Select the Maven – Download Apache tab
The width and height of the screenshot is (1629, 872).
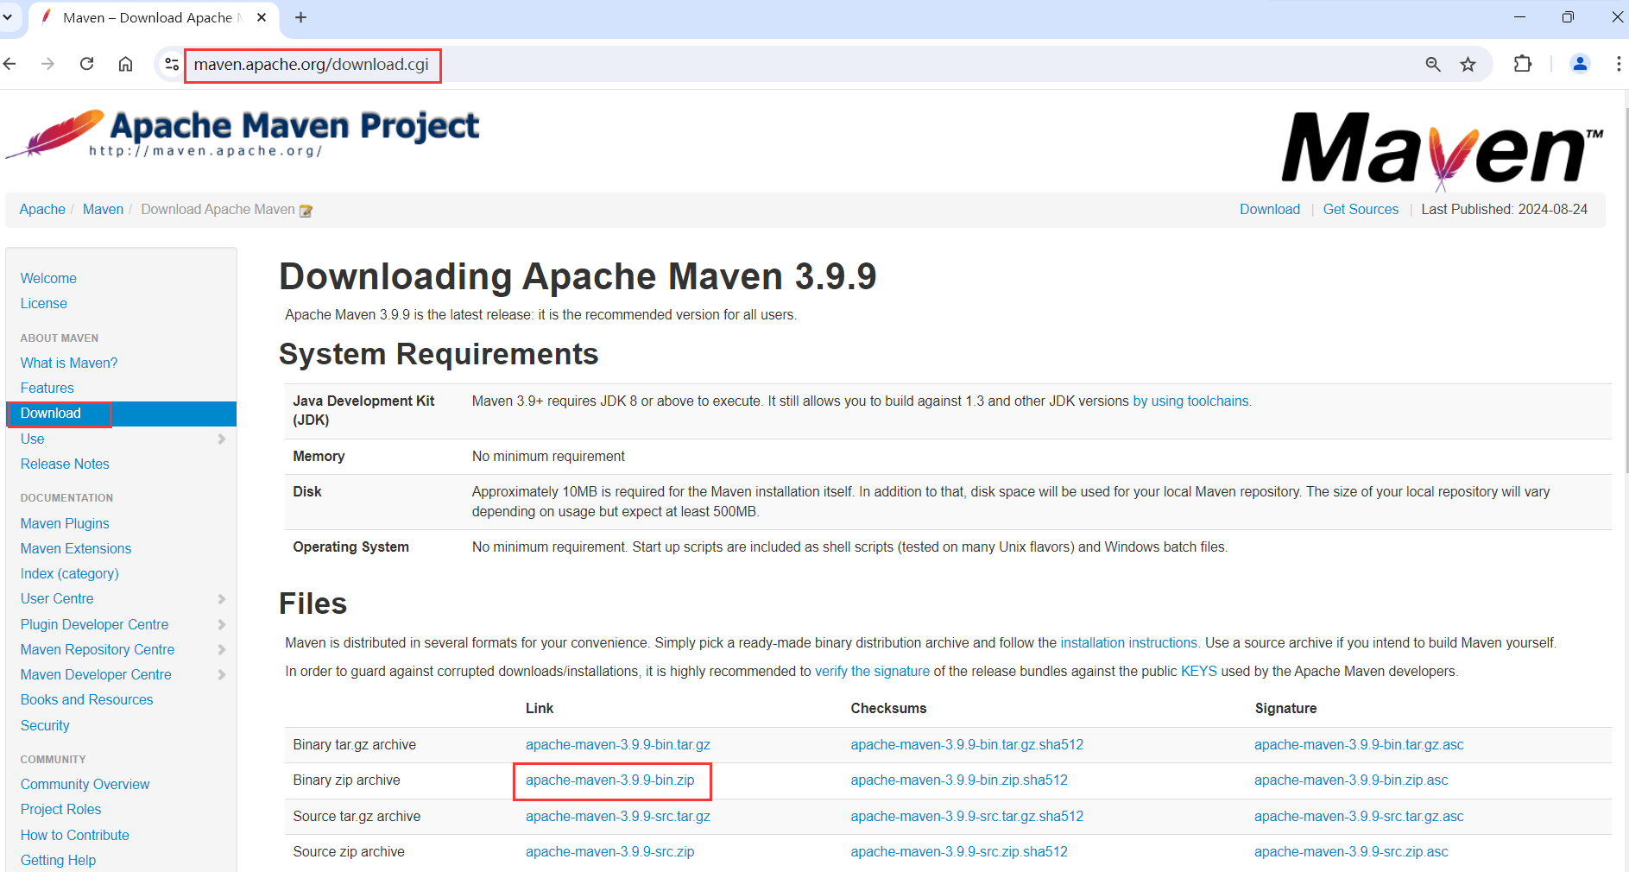point(153,17)
